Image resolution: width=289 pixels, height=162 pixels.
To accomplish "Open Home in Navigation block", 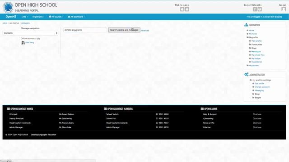I will click(252, 31).
